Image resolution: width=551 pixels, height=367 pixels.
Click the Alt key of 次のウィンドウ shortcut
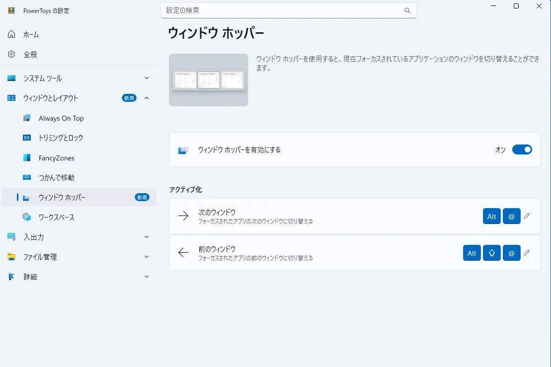tap(491, 217)
